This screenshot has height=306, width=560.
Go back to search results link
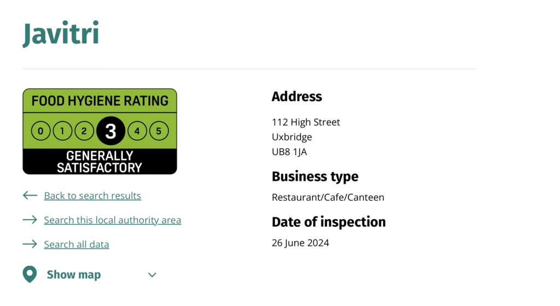point(92,196)
